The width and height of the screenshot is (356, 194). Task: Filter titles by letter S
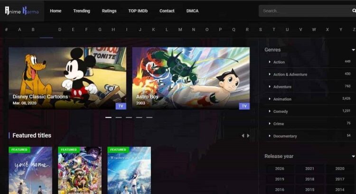(261, 29)
